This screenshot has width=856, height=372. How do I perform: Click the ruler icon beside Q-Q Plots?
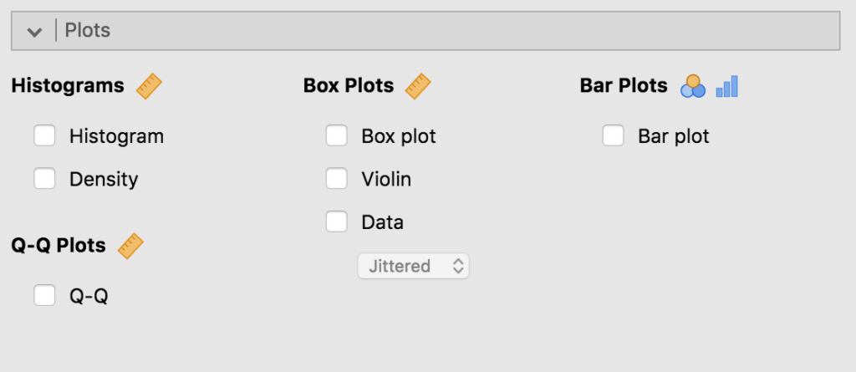tap(130, 245)
